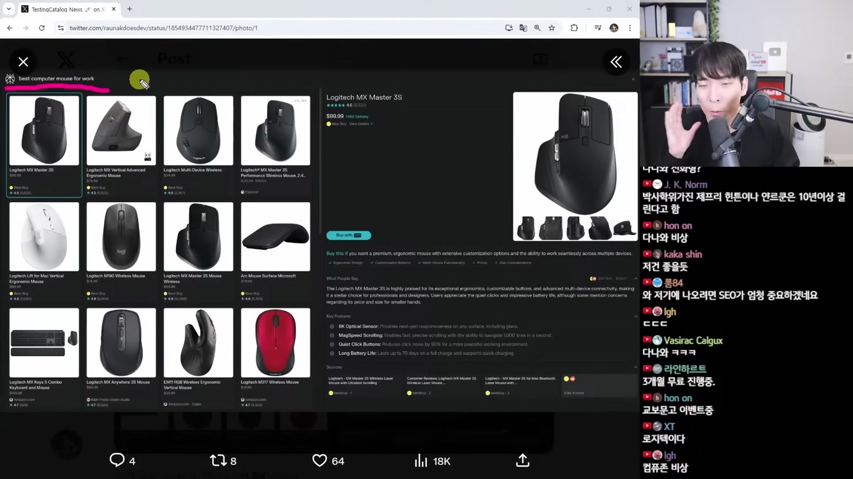The width and height of the screenshot is (853, 479).
Task: Select Logitech Lift for Mac Vertical card
Action: click(44, 252)
